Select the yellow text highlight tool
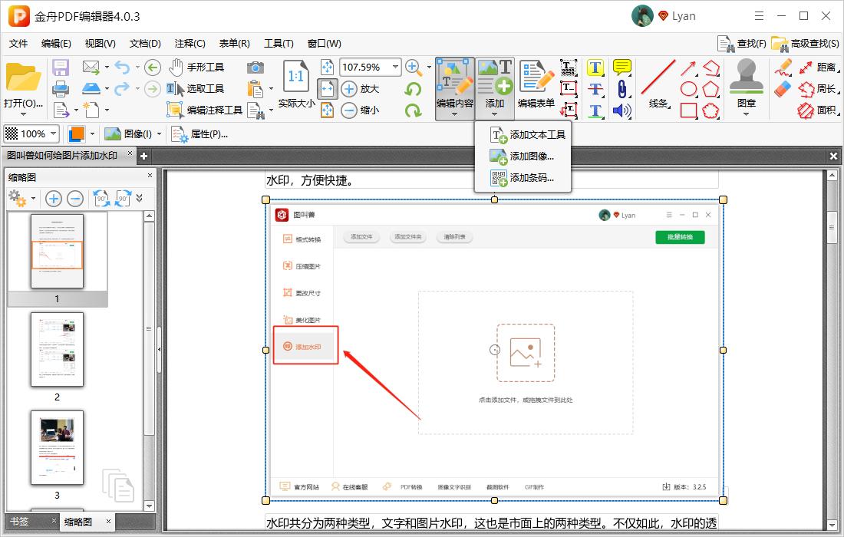This screenshot has height=537, width=844. [x=595, y=68]
